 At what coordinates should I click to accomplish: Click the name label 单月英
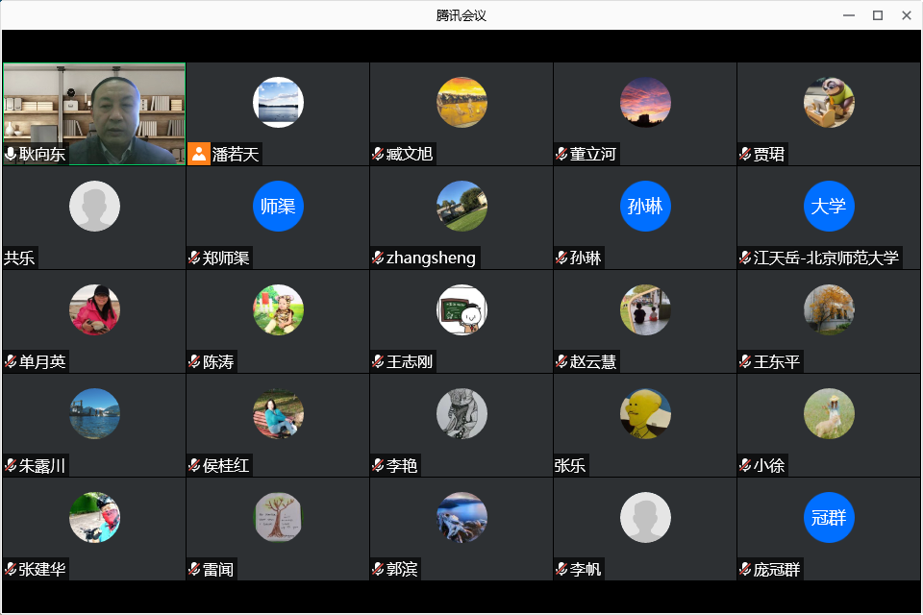pyautogui.click(x=42, y=361)
